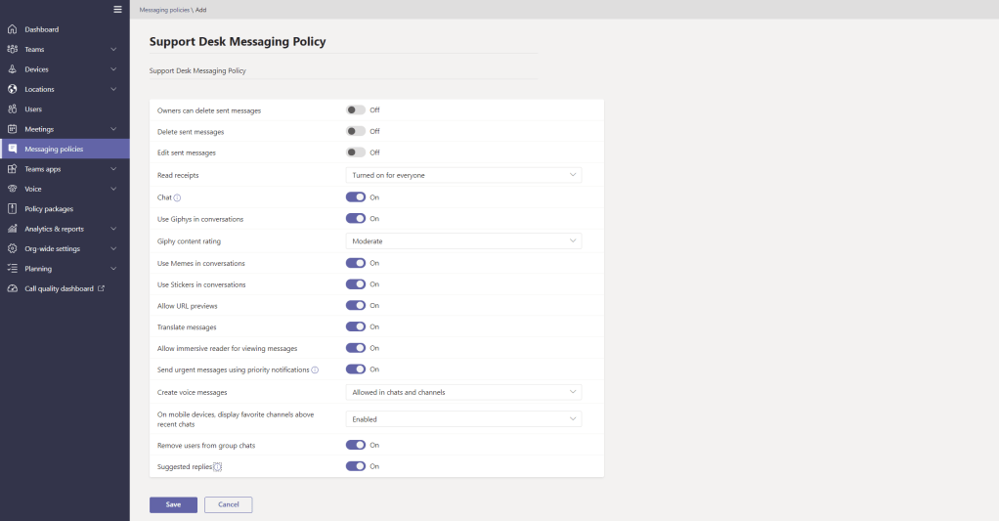
Task: Open Call quality dashboard link
Action: (x=59, y=288)
